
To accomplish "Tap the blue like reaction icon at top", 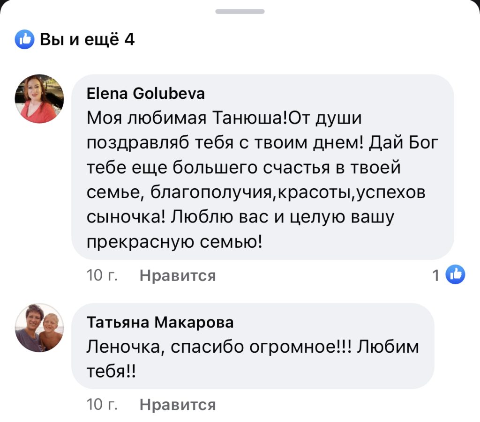I will [25, 40].
